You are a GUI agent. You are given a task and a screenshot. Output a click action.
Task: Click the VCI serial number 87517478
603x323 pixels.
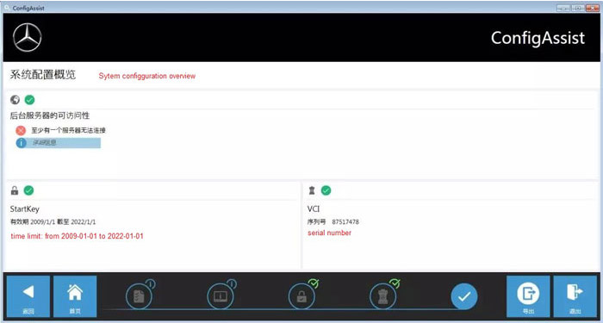(345, 222)
